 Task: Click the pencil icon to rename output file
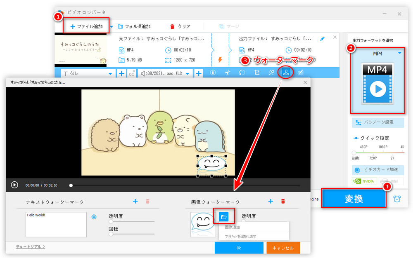click(322, 39)
